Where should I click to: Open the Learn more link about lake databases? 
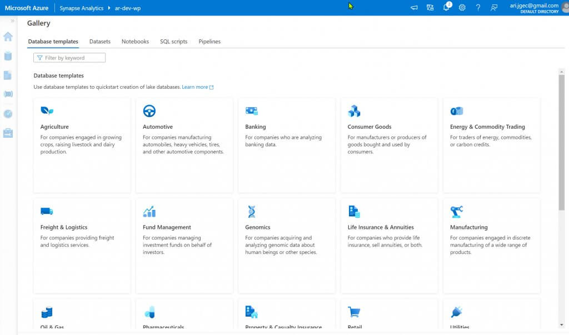(196, 87)
